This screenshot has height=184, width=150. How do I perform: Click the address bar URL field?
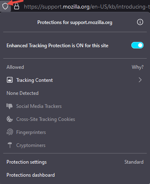click(86, 7)
